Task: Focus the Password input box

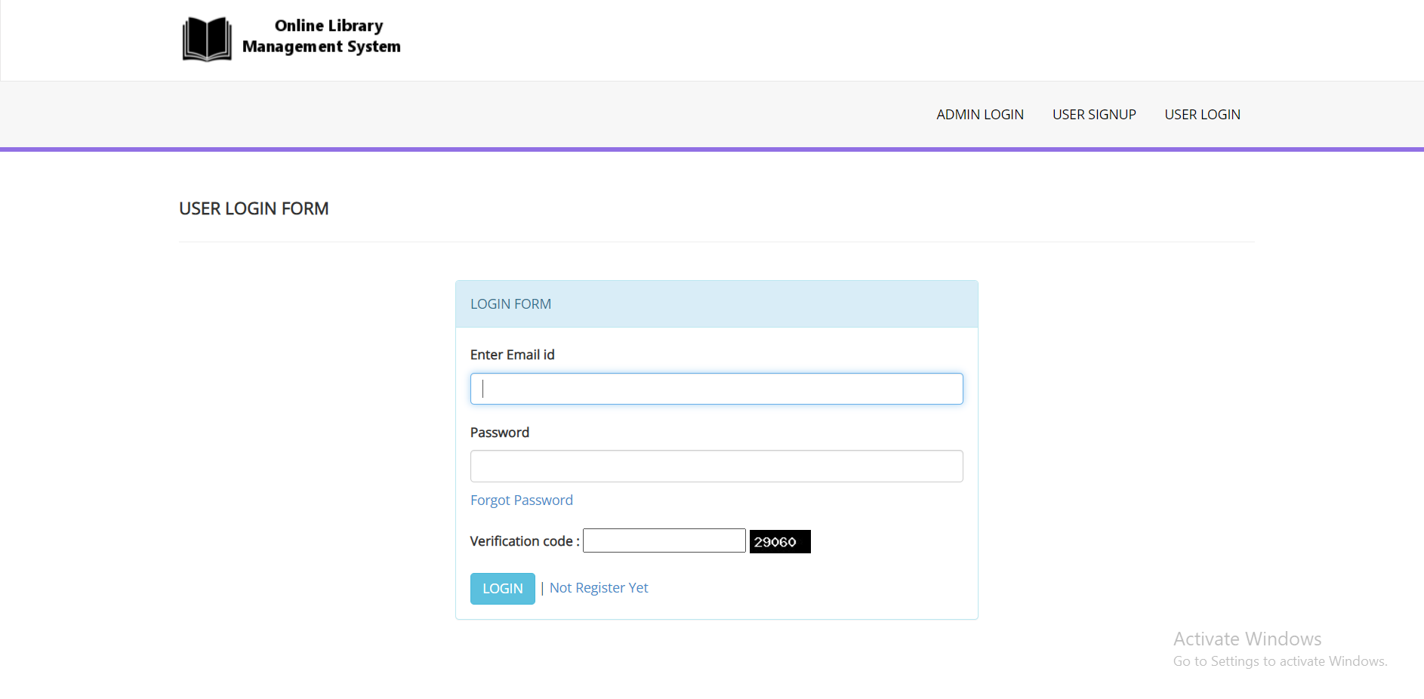Action: pos(716,466)
